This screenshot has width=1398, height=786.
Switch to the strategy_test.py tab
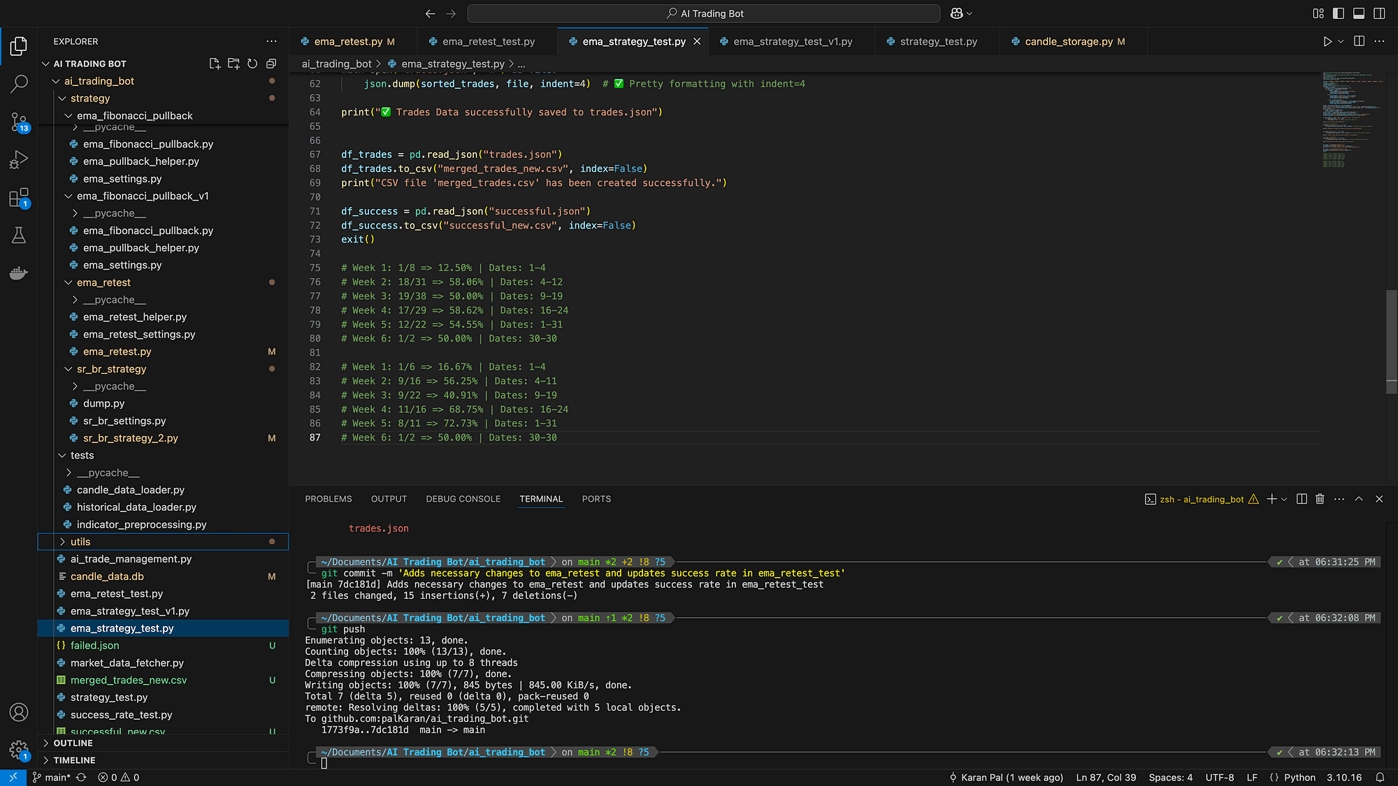[x=938, y=41]
